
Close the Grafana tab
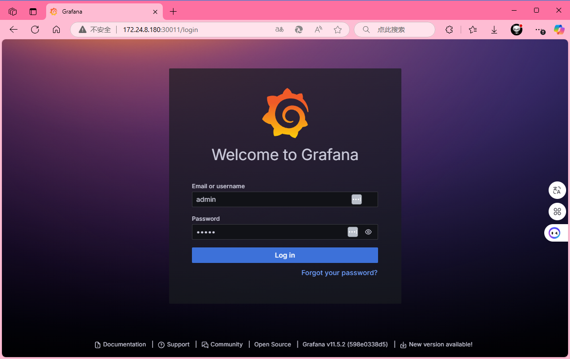(155, 12)
